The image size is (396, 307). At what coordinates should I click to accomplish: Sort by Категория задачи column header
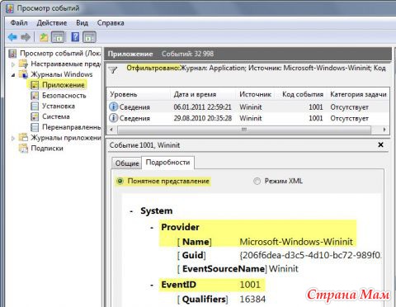(x=358, y=94)
